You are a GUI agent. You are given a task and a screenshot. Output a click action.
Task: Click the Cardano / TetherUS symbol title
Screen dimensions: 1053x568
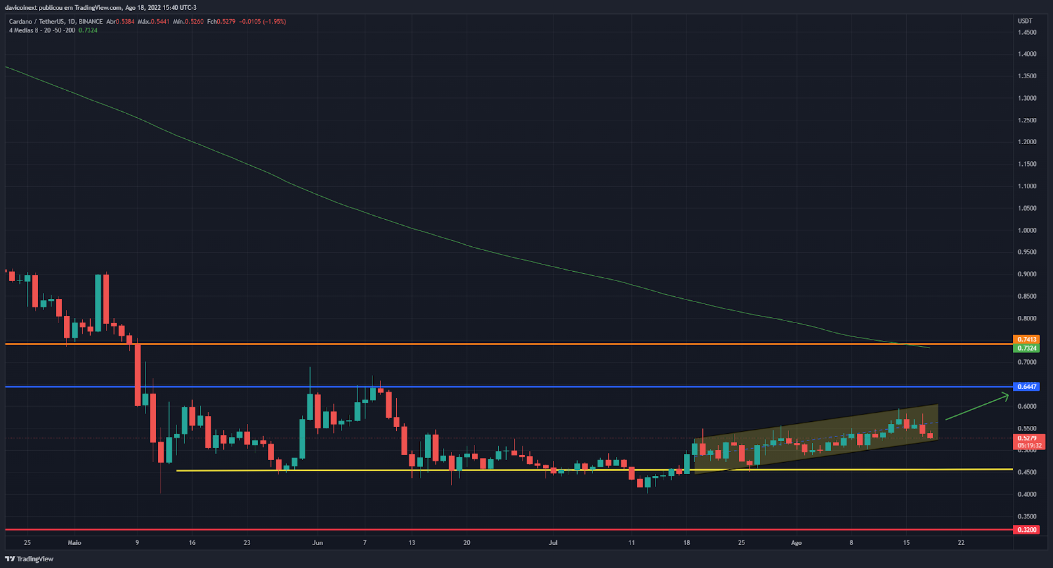pyautogui.click(x=56, y=22)
